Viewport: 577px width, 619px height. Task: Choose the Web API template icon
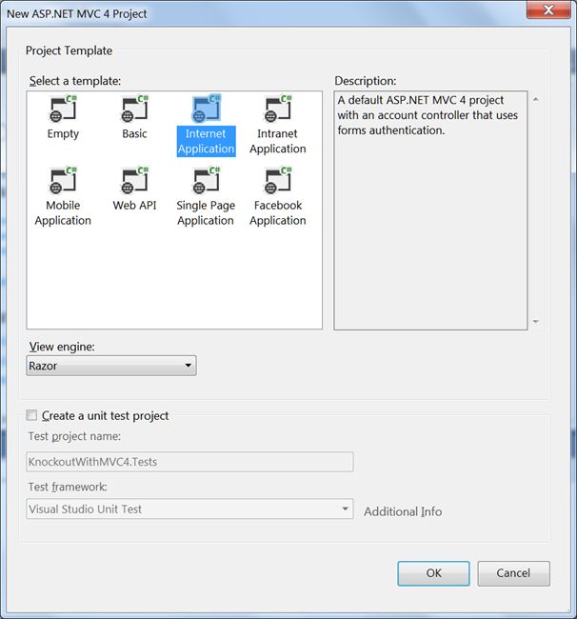click(134, 181)
